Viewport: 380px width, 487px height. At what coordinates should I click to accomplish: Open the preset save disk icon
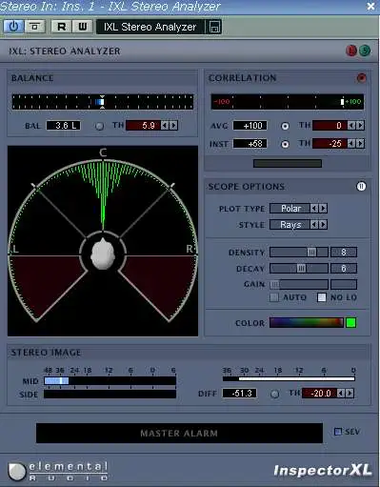(x=214, y=27)
